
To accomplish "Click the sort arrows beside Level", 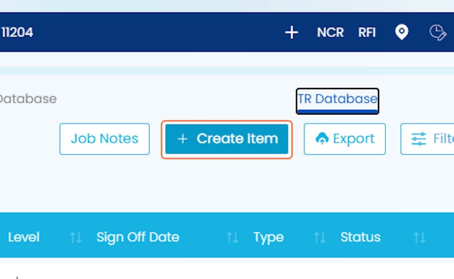I will [x=76, y=237].
